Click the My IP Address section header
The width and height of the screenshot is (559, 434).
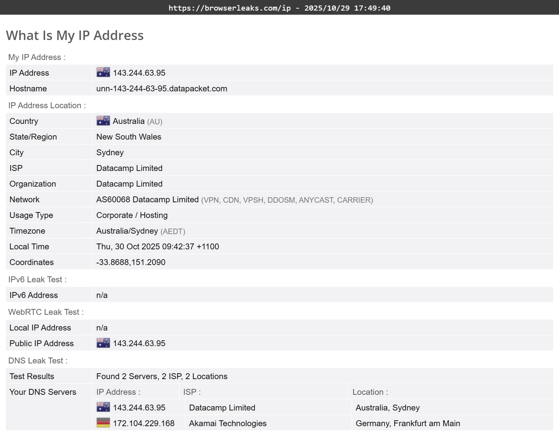(x=37, y=57)
